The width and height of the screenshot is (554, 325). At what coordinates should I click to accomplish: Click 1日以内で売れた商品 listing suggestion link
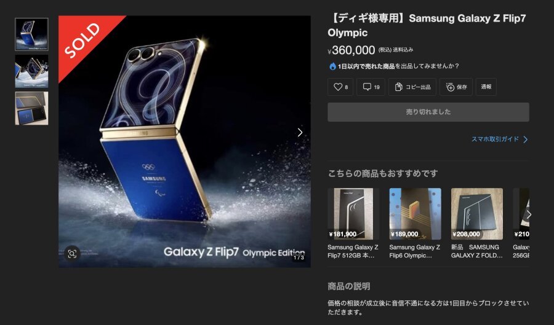click(366, 66)
